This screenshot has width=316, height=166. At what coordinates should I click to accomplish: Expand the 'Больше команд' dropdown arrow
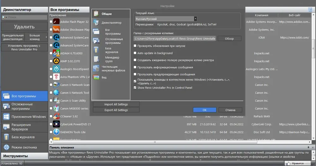(46, 37)
